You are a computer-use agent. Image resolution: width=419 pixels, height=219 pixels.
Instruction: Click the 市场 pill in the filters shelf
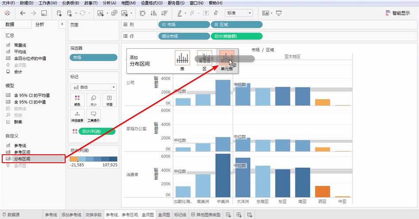93,57
